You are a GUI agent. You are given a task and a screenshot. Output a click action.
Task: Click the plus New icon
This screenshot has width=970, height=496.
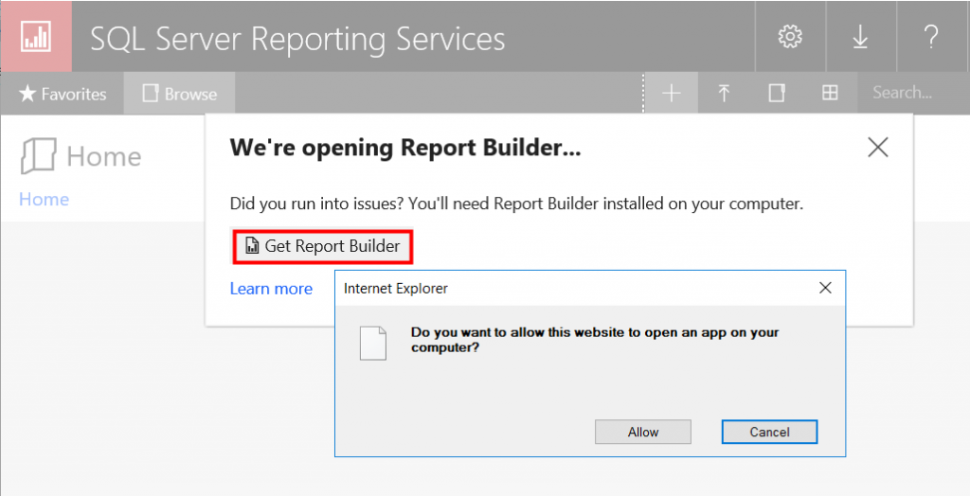tap(672, 94)
